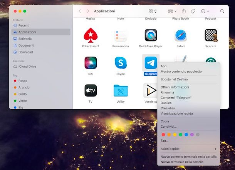Apply the green tag color dot
This screenshot has height=170, width=235.
(180, 135)
